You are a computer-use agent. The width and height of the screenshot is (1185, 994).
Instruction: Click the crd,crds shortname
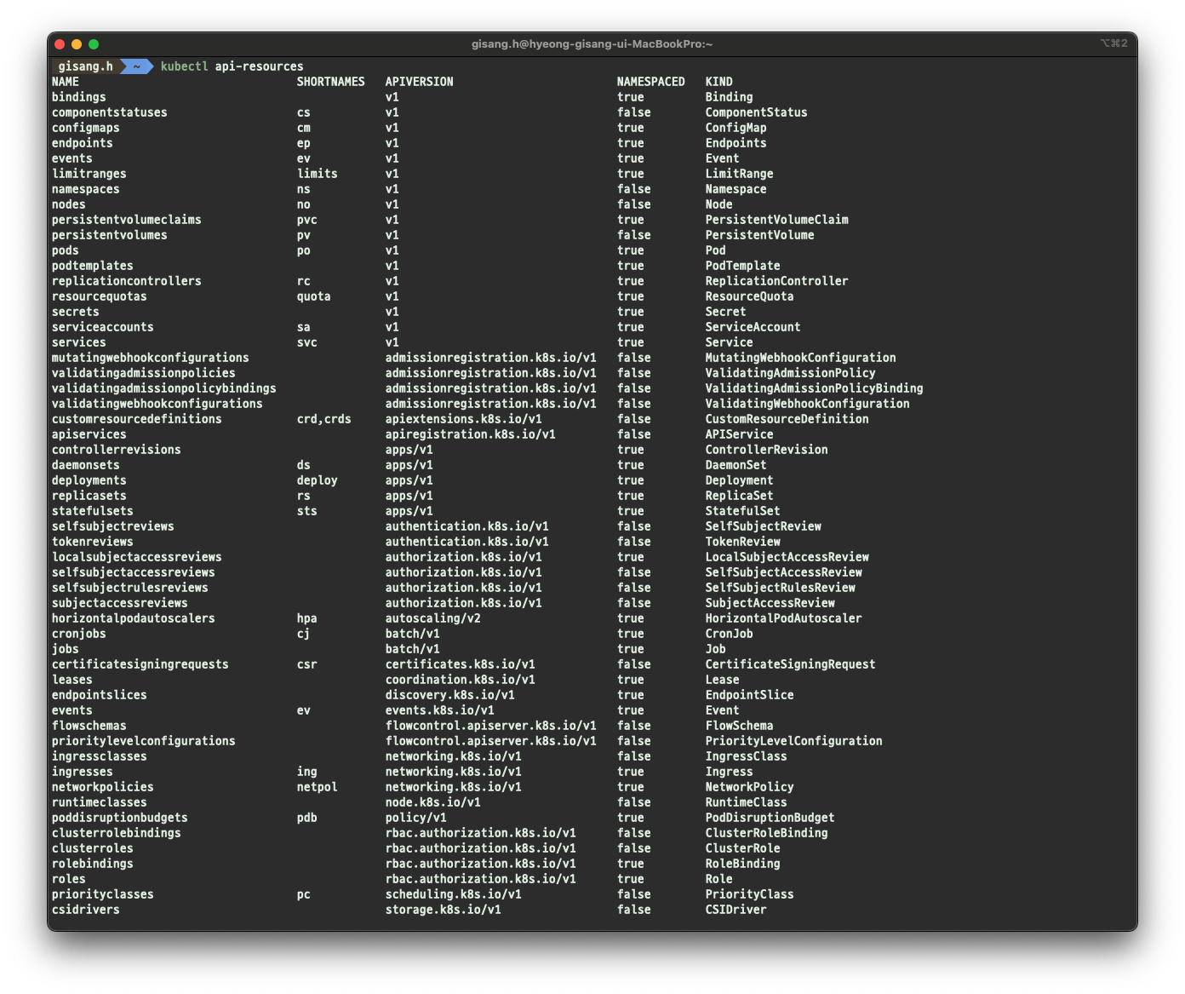324,419
